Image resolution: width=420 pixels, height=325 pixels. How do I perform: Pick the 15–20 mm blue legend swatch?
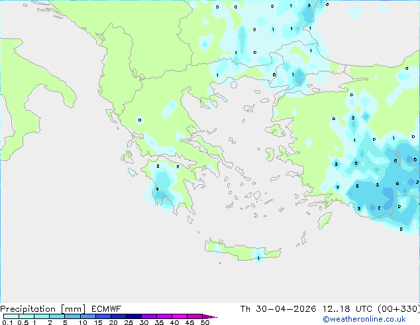coord(103,316)
